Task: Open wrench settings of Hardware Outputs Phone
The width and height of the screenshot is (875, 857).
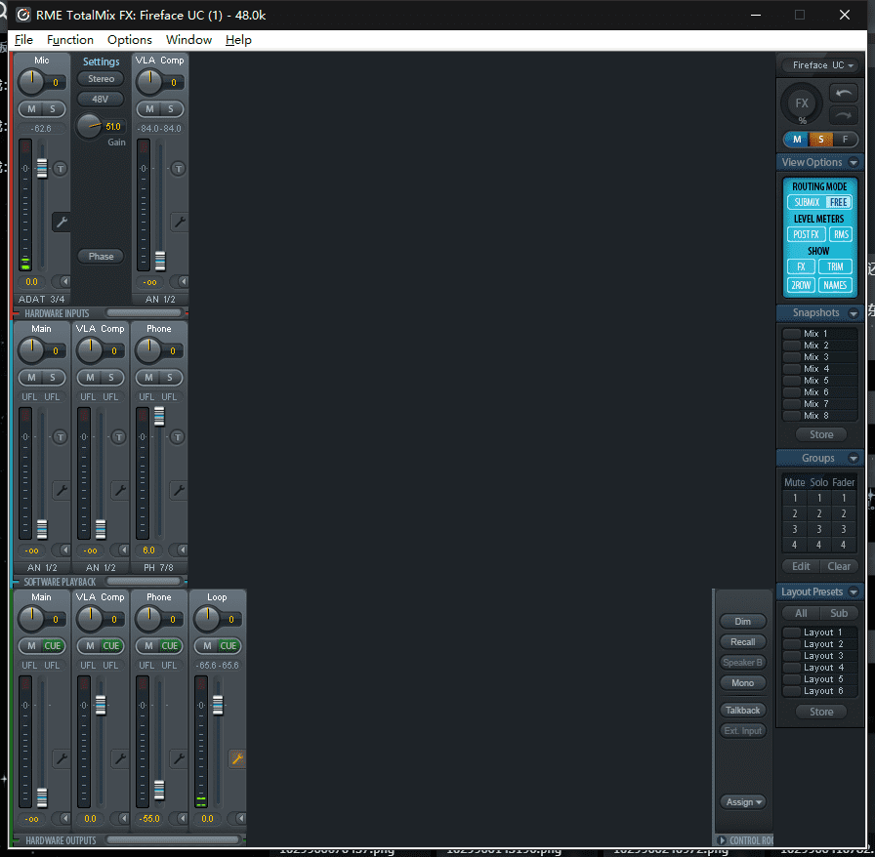Action: 179,758
